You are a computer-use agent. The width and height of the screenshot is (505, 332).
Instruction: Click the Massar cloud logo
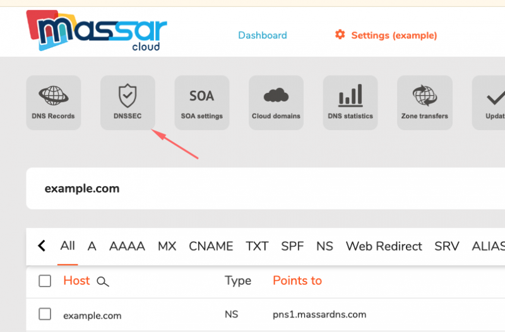(97, 31)
